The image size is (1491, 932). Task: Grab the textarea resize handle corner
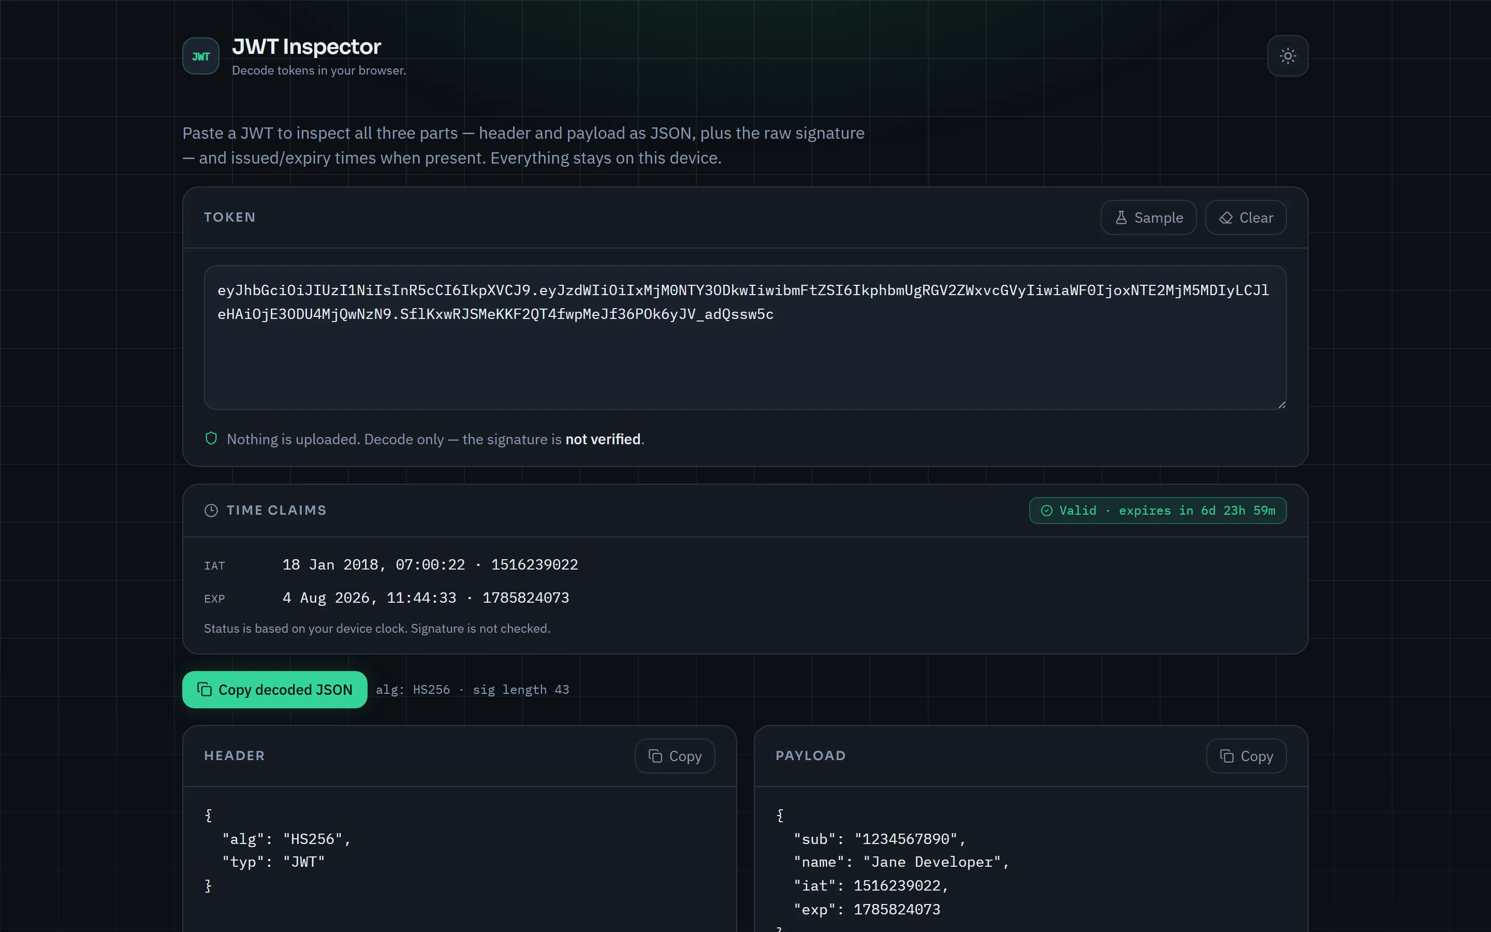pos(1281,404)
